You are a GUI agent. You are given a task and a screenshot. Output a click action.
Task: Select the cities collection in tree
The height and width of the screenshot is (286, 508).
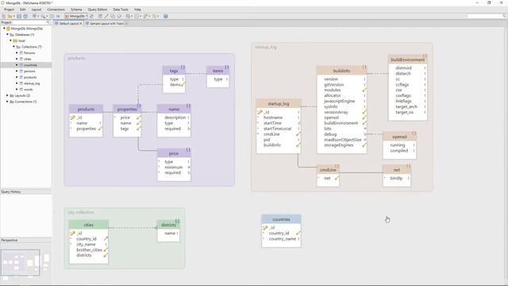tap(28, 59)
